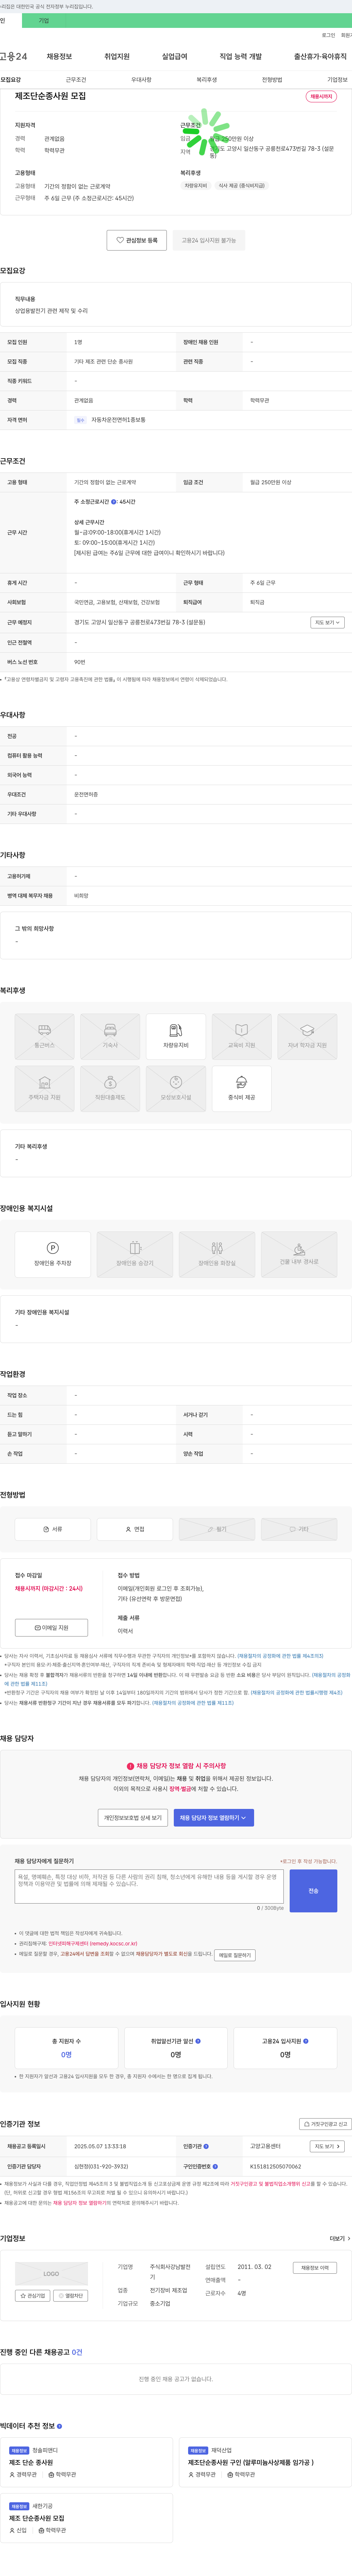Switch to the 전형방법 section tab
The image size is (352, 2576).
tap(272, 80)
